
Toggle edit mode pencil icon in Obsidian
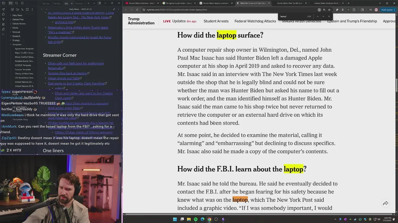[x=114, y=9]
